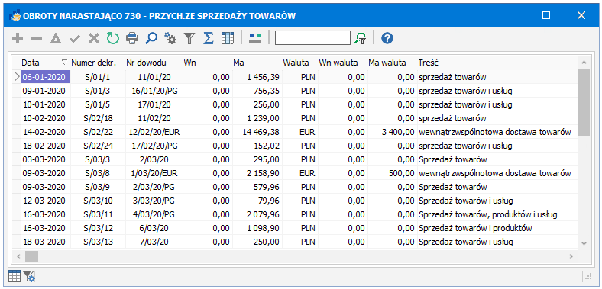Click the Waluta column header
Image resolution: width=602 pixels, height=289 pixels.
(299, 63)
